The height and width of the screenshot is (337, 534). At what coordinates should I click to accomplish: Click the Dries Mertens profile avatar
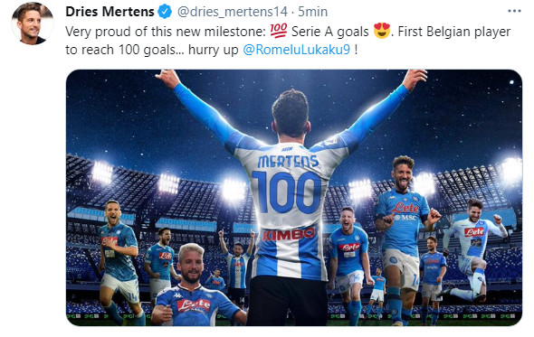click(32, 23)
